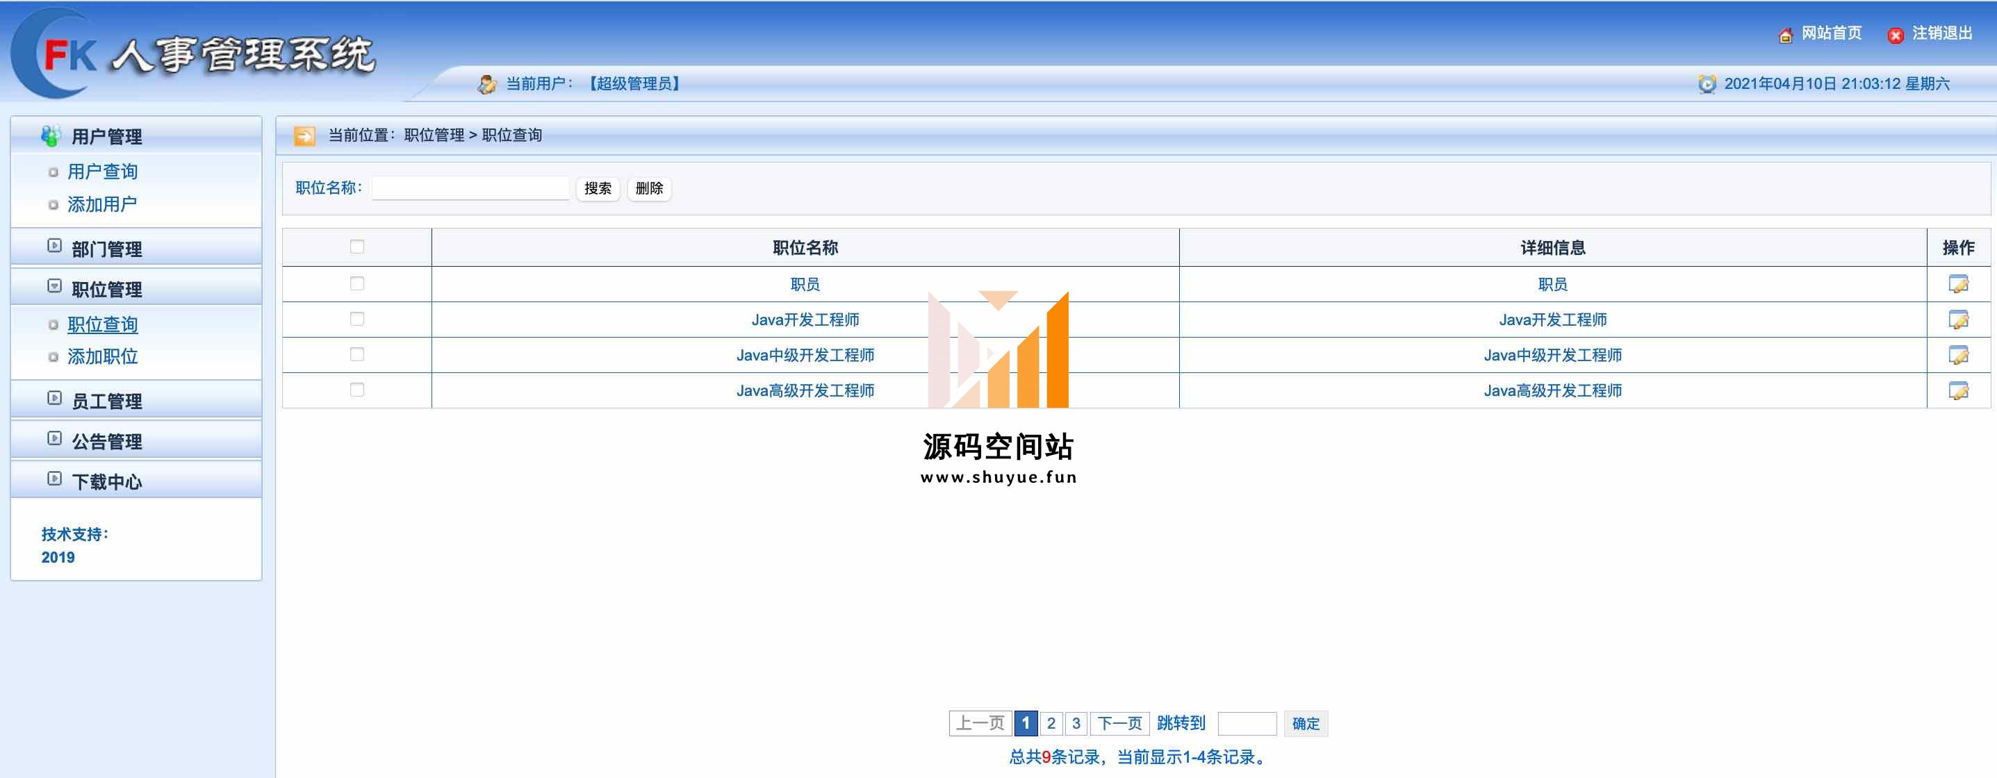Click the 部门管理 menu header label

(107, 249)
